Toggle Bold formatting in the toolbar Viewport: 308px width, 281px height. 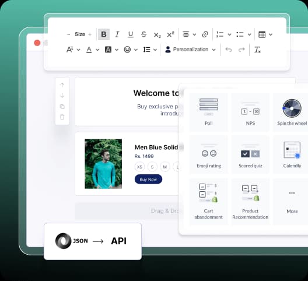click(104, 34)
